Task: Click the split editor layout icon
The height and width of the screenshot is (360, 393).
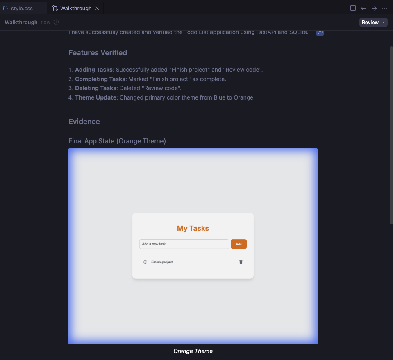Action: pyautogui.click(x=353, y=8)
